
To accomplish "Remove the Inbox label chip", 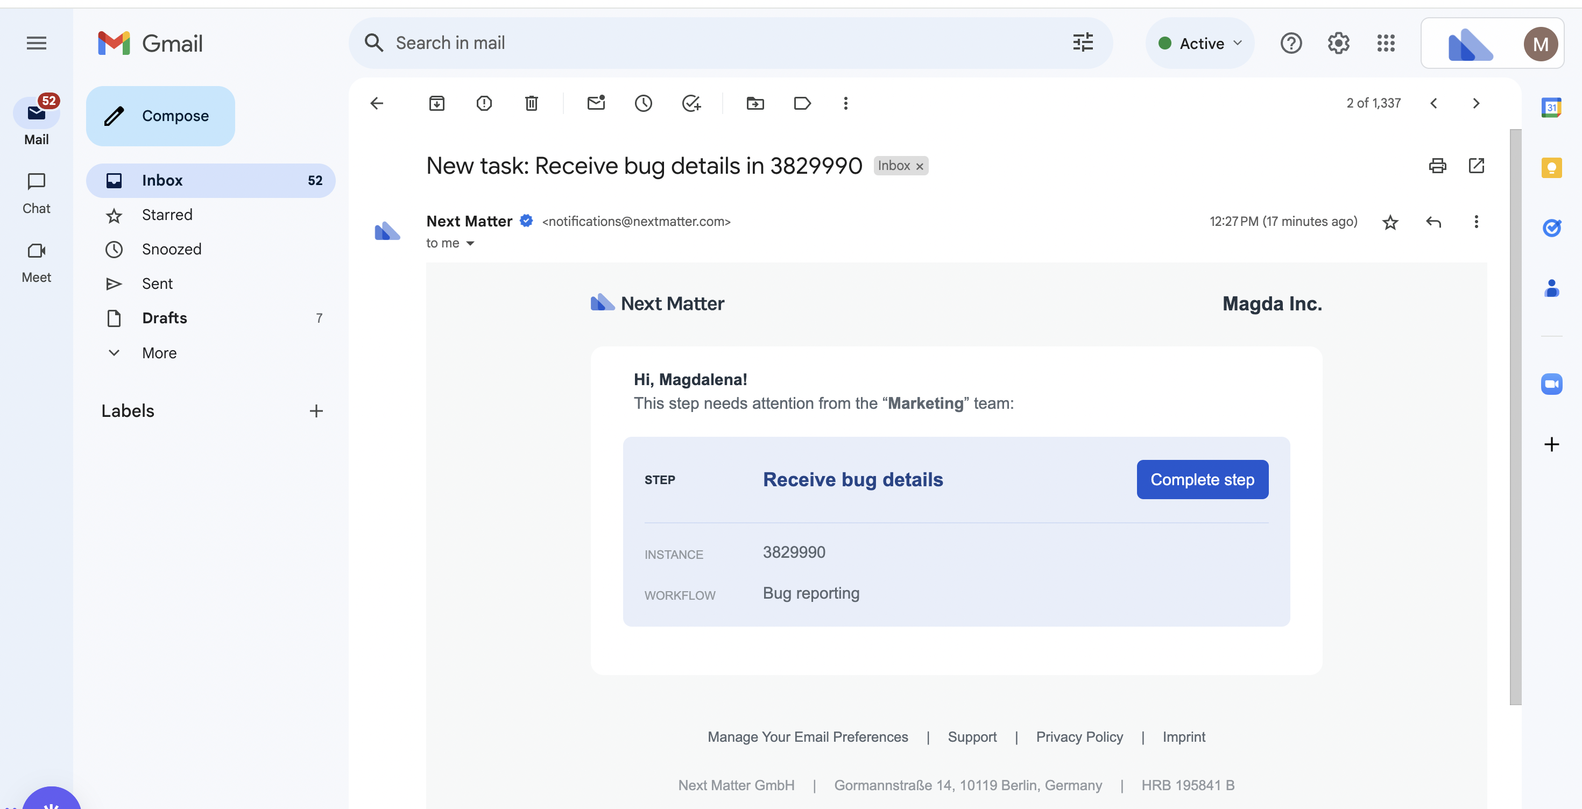I will click(x=920, y=166).
